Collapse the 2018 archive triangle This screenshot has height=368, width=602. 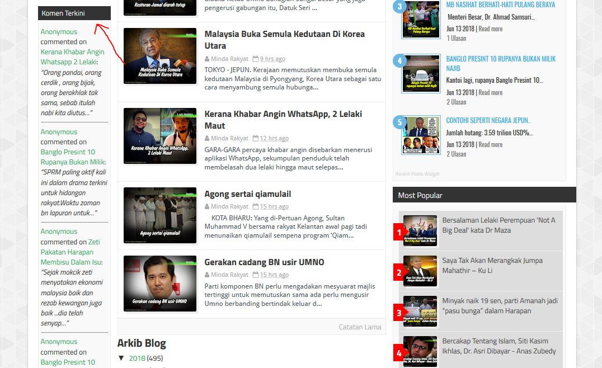[x=121, y=358]
